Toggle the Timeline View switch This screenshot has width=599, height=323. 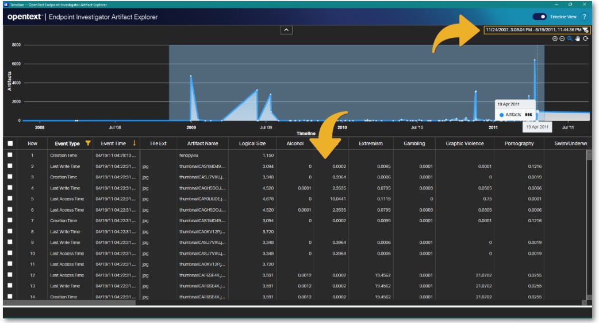[540, 17]
